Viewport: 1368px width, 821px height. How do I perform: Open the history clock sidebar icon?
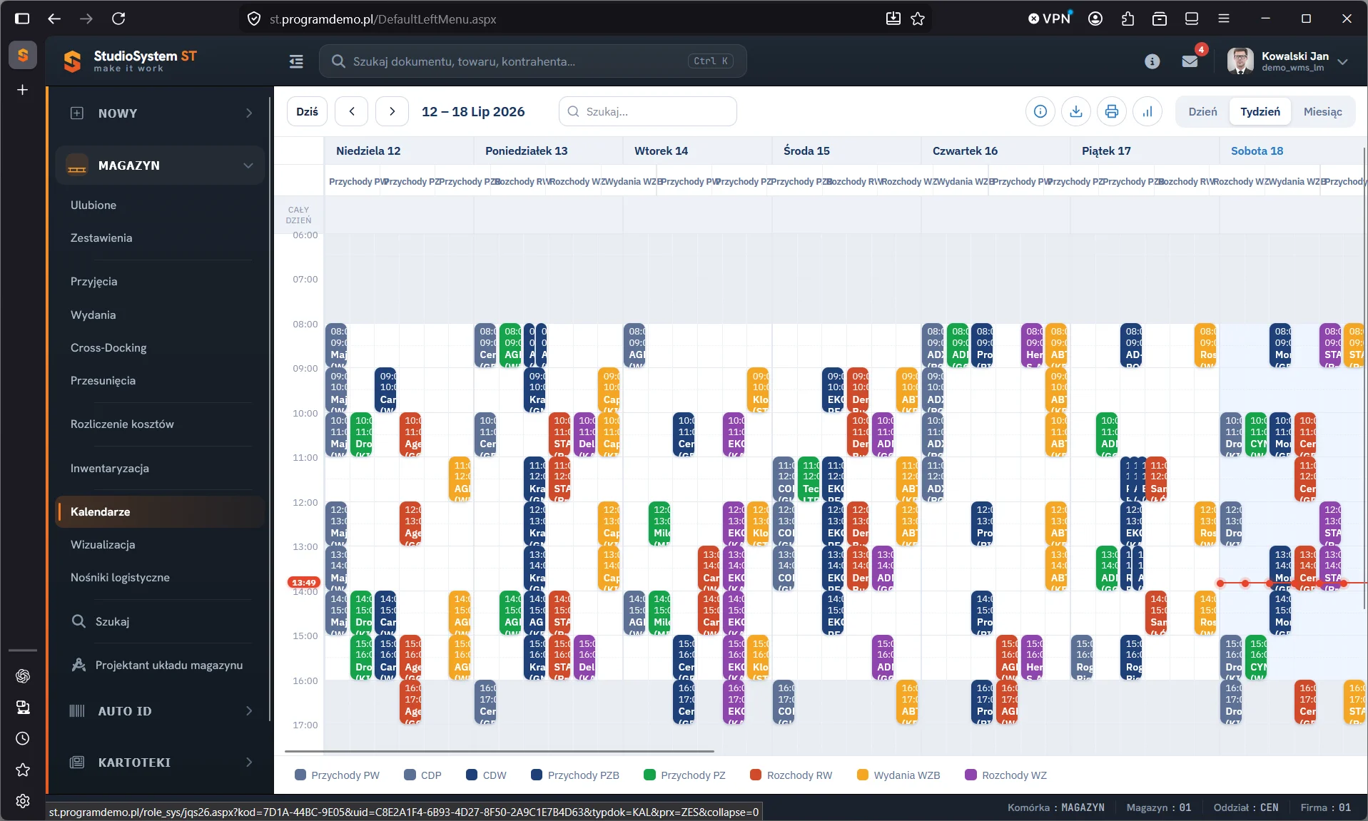[23, 738]
